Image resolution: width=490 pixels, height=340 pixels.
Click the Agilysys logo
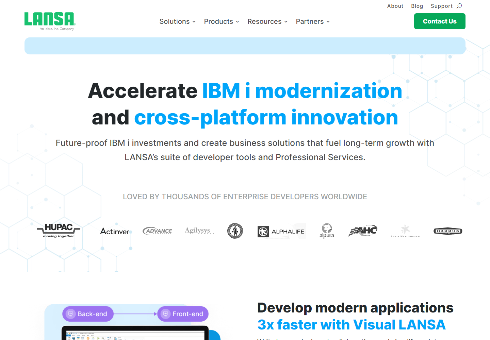[199, 231]
